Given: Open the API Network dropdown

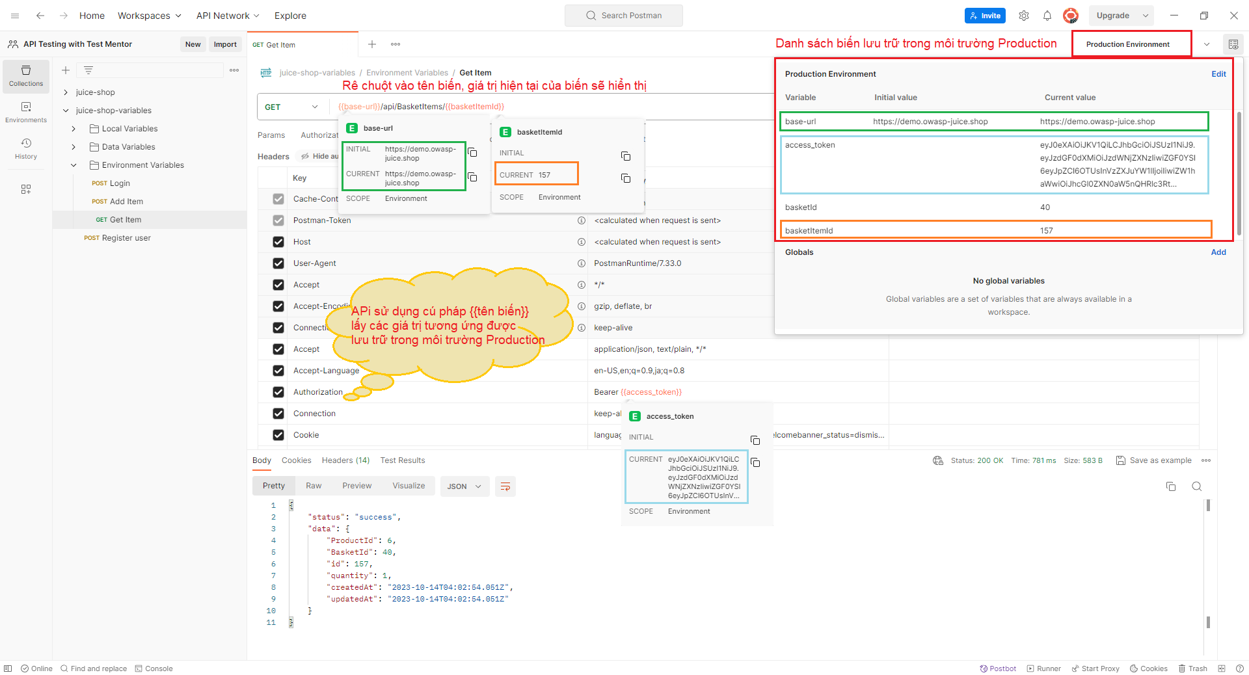Looking at the screenshot, I should click(x=228, y=16).
